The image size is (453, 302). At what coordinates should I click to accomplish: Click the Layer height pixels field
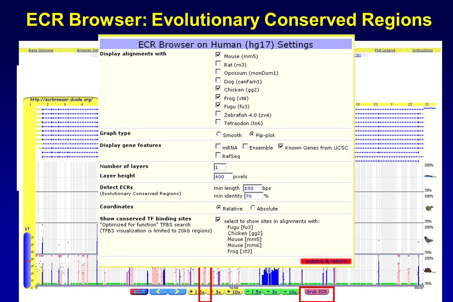(223, 176)
